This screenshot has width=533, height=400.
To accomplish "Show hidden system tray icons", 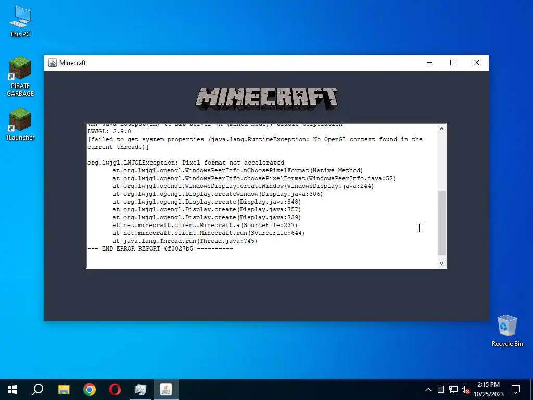I will click(x=428, y=390).
